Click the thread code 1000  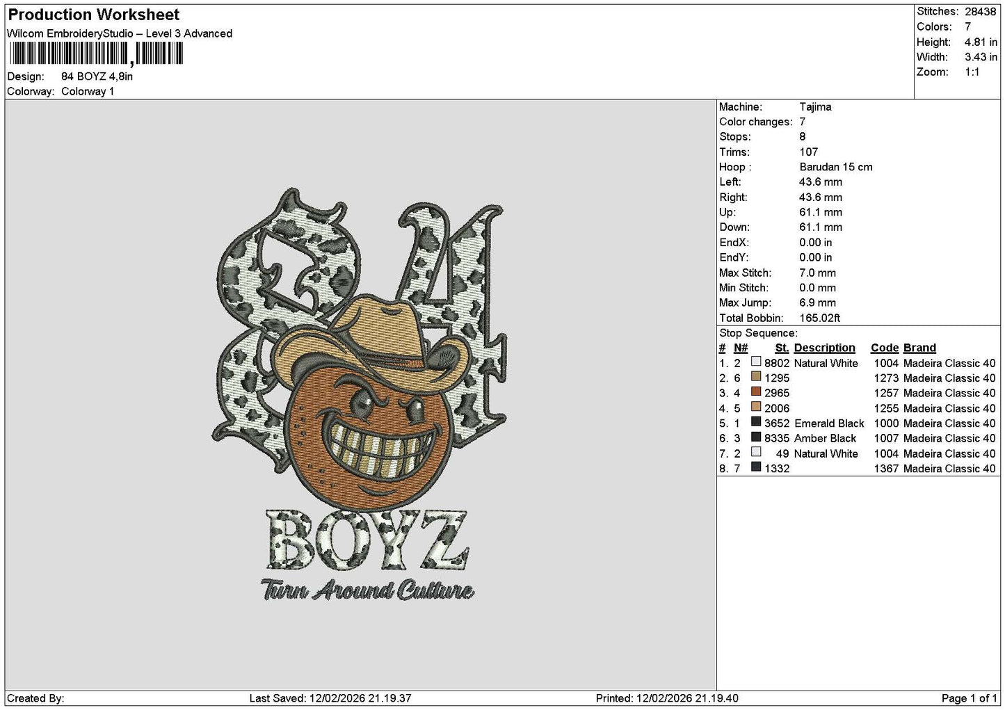coord(886,423)
